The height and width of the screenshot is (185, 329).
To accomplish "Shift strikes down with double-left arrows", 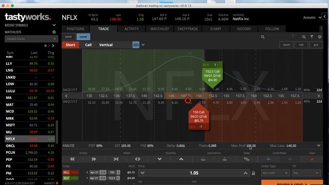I will pyautogui.click(x=72, y=159).
